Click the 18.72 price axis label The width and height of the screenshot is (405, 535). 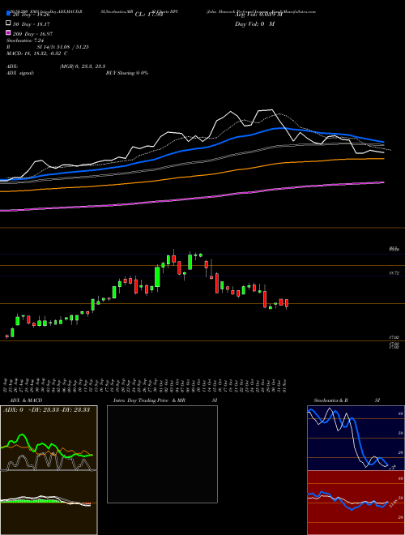click(x=394, y=273)
